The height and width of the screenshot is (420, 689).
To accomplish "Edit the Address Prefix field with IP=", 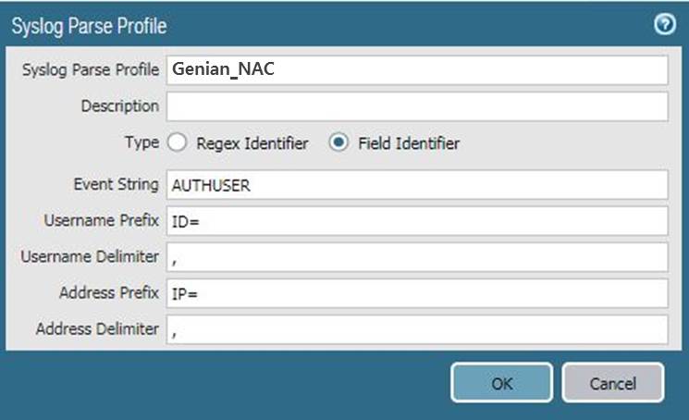I will [x=416, y=292].
